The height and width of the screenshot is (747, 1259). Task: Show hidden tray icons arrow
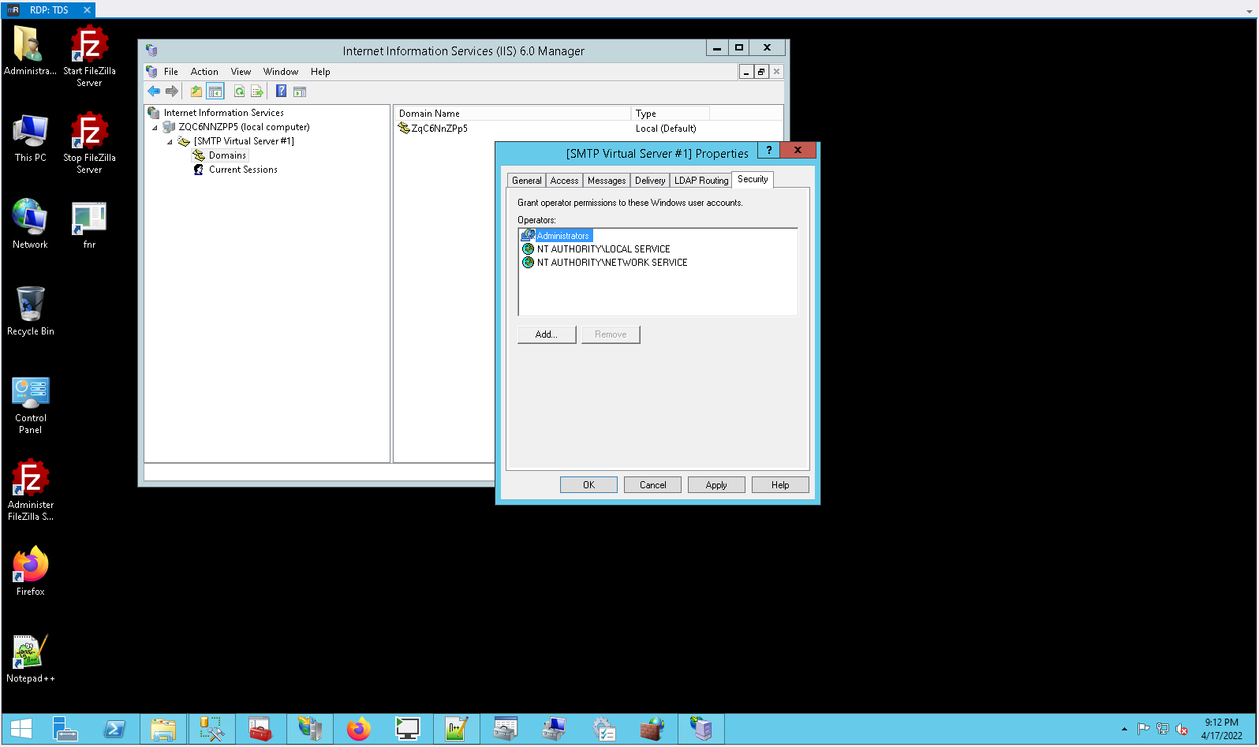1124,729
